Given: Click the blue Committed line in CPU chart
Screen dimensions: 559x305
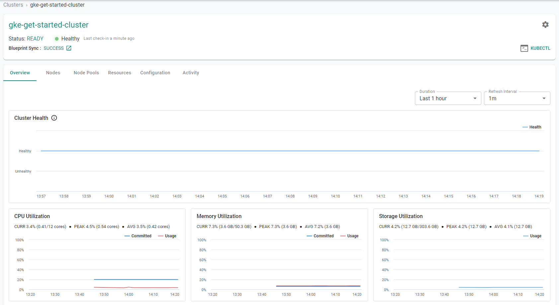Looking at the screenshot, I should 136,279.
